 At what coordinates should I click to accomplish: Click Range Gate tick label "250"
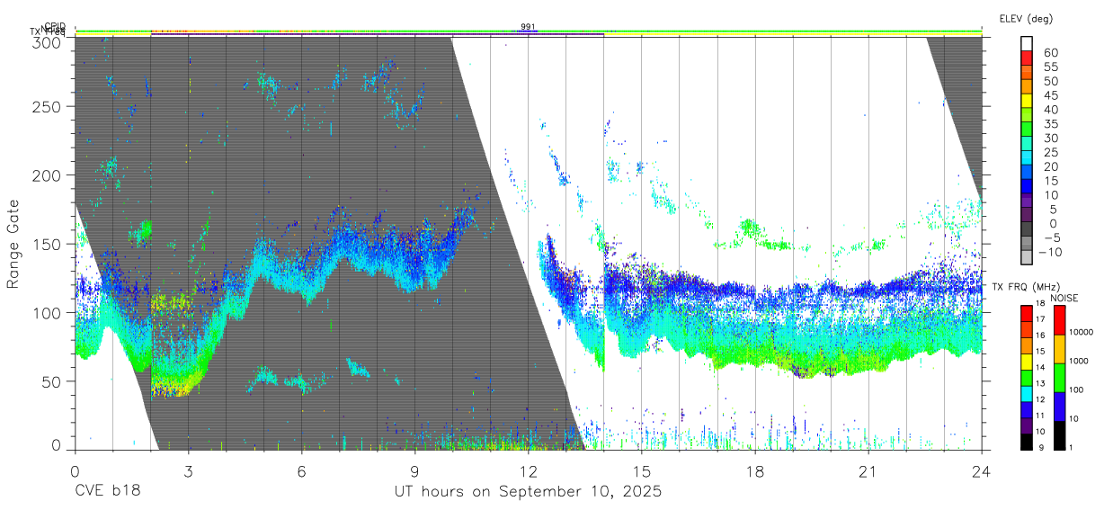click(47, 107)
